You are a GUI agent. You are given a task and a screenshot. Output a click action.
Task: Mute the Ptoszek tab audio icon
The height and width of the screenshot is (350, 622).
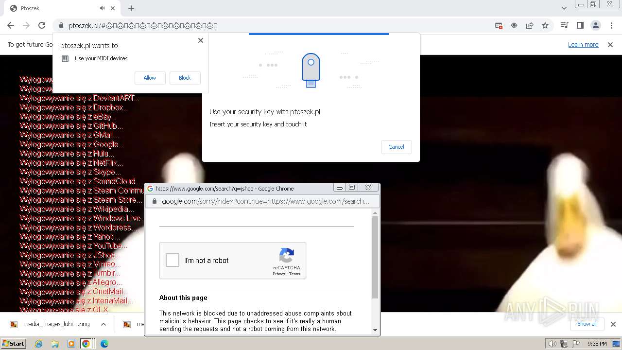[102, 8]
